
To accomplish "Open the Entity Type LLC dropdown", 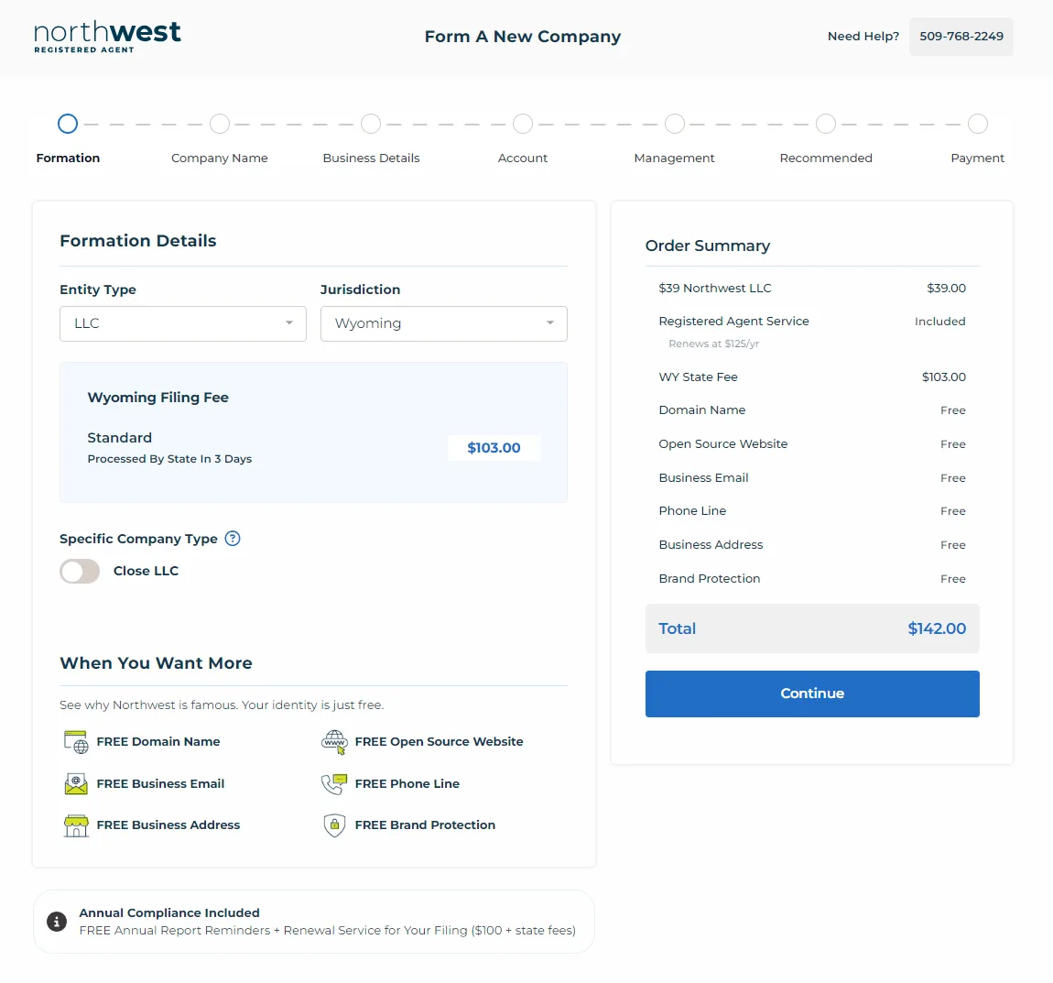I will tap(182, 324).
